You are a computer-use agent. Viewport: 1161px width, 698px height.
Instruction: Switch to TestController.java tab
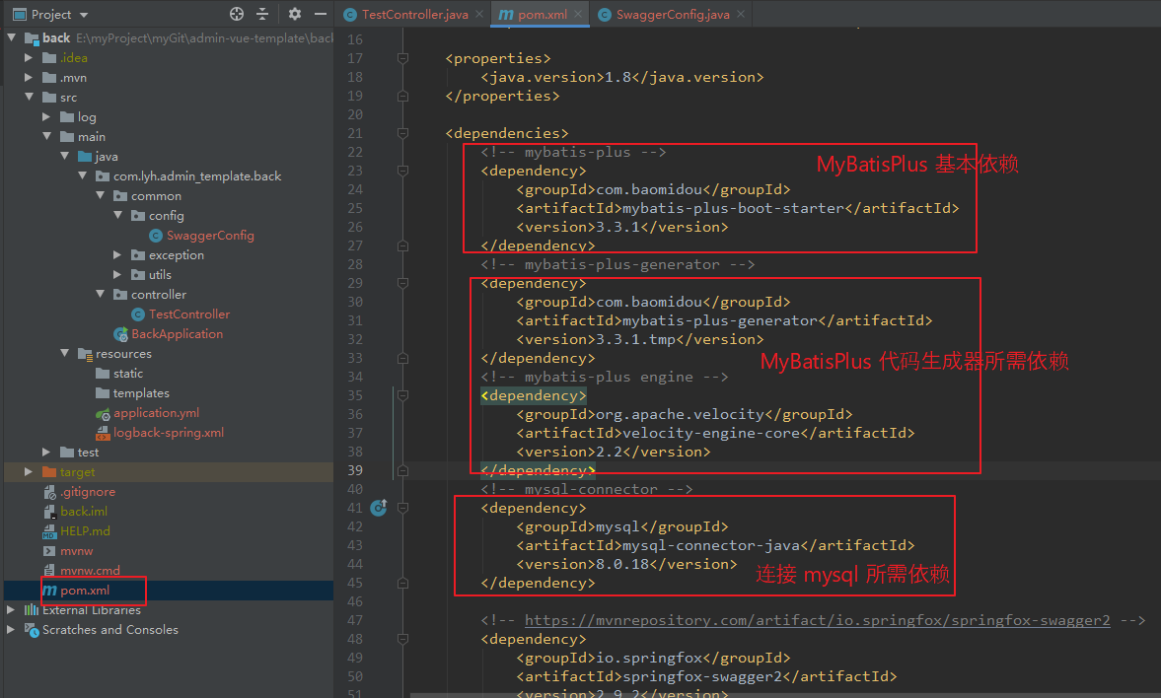[x=414, y=14]
